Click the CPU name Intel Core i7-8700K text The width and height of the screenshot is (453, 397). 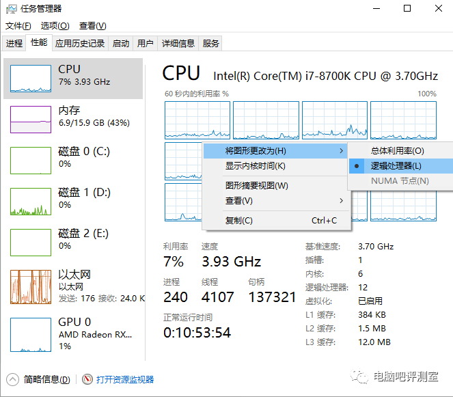(x=326, y=77)
